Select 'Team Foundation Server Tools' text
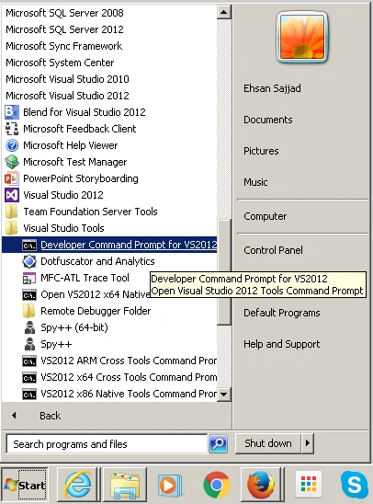This screenshot has width=373, height=504. point(90,212)
